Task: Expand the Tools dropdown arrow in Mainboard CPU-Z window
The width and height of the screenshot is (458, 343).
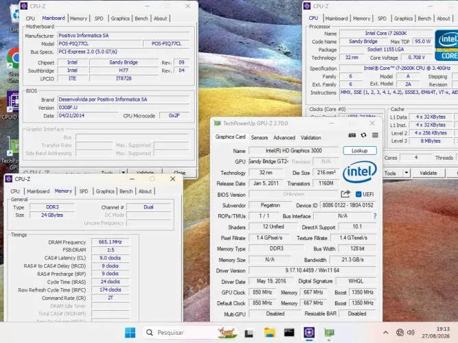Action: click(x=124, y=172)
